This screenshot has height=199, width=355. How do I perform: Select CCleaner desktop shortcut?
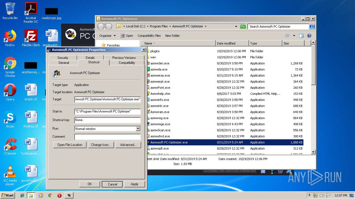coord(10,146)
